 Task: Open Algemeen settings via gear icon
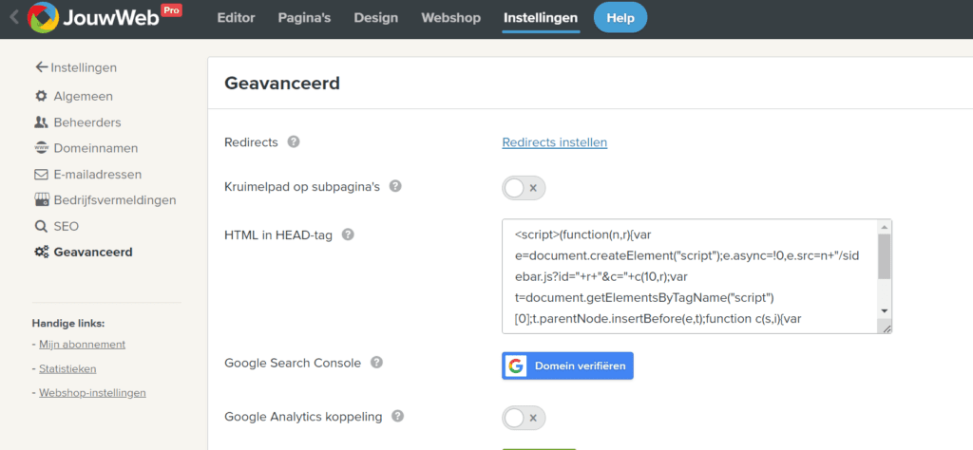(x=41, y=96)
